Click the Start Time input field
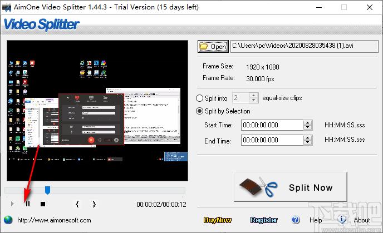Viewport: 383px width, 233px height. coord(272,125)
